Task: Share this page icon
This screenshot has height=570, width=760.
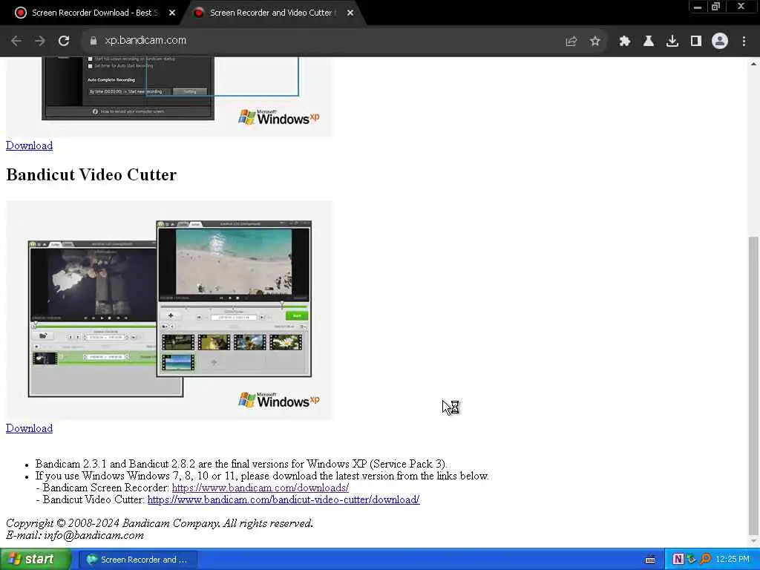Action: 571,42
